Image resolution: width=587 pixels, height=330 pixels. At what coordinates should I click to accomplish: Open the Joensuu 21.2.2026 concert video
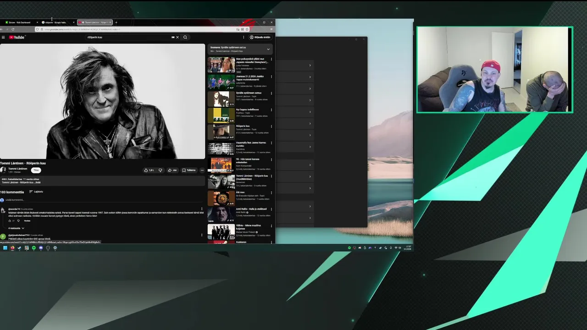tap(221, 82)
